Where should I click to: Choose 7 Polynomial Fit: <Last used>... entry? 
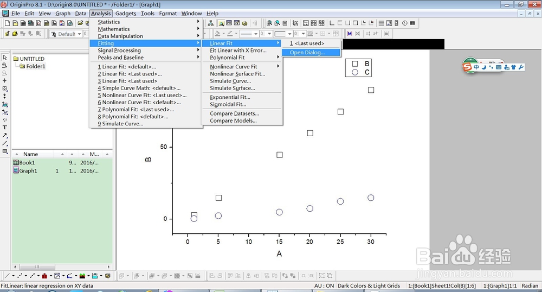coord(145,109)
